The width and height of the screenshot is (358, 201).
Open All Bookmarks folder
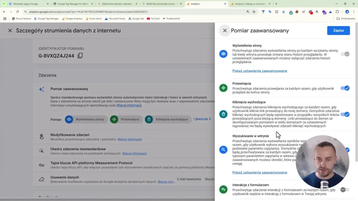(346, 19)
